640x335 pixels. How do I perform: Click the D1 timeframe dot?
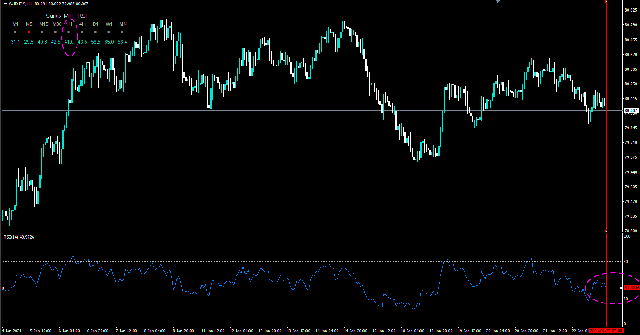[95, 32]
